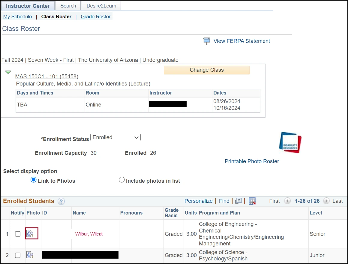Open the Grade Roster sub-tab
348x264 pixels.
pyautogui.click(x=95, y=16)
